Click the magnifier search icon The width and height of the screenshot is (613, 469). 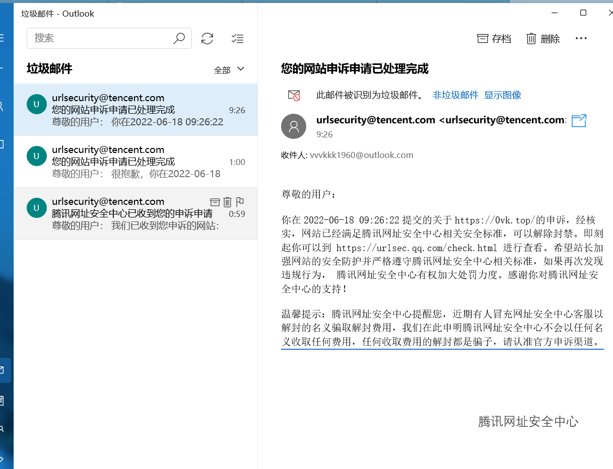click(x=179, y=38)
